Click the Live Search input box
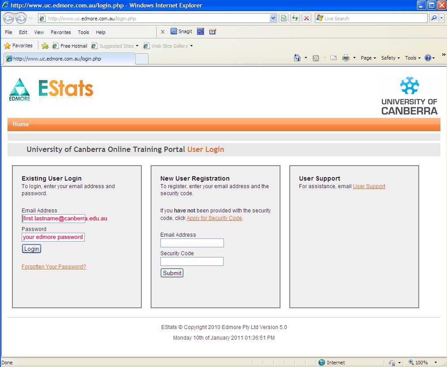447x367 pixels. (371, 19)
